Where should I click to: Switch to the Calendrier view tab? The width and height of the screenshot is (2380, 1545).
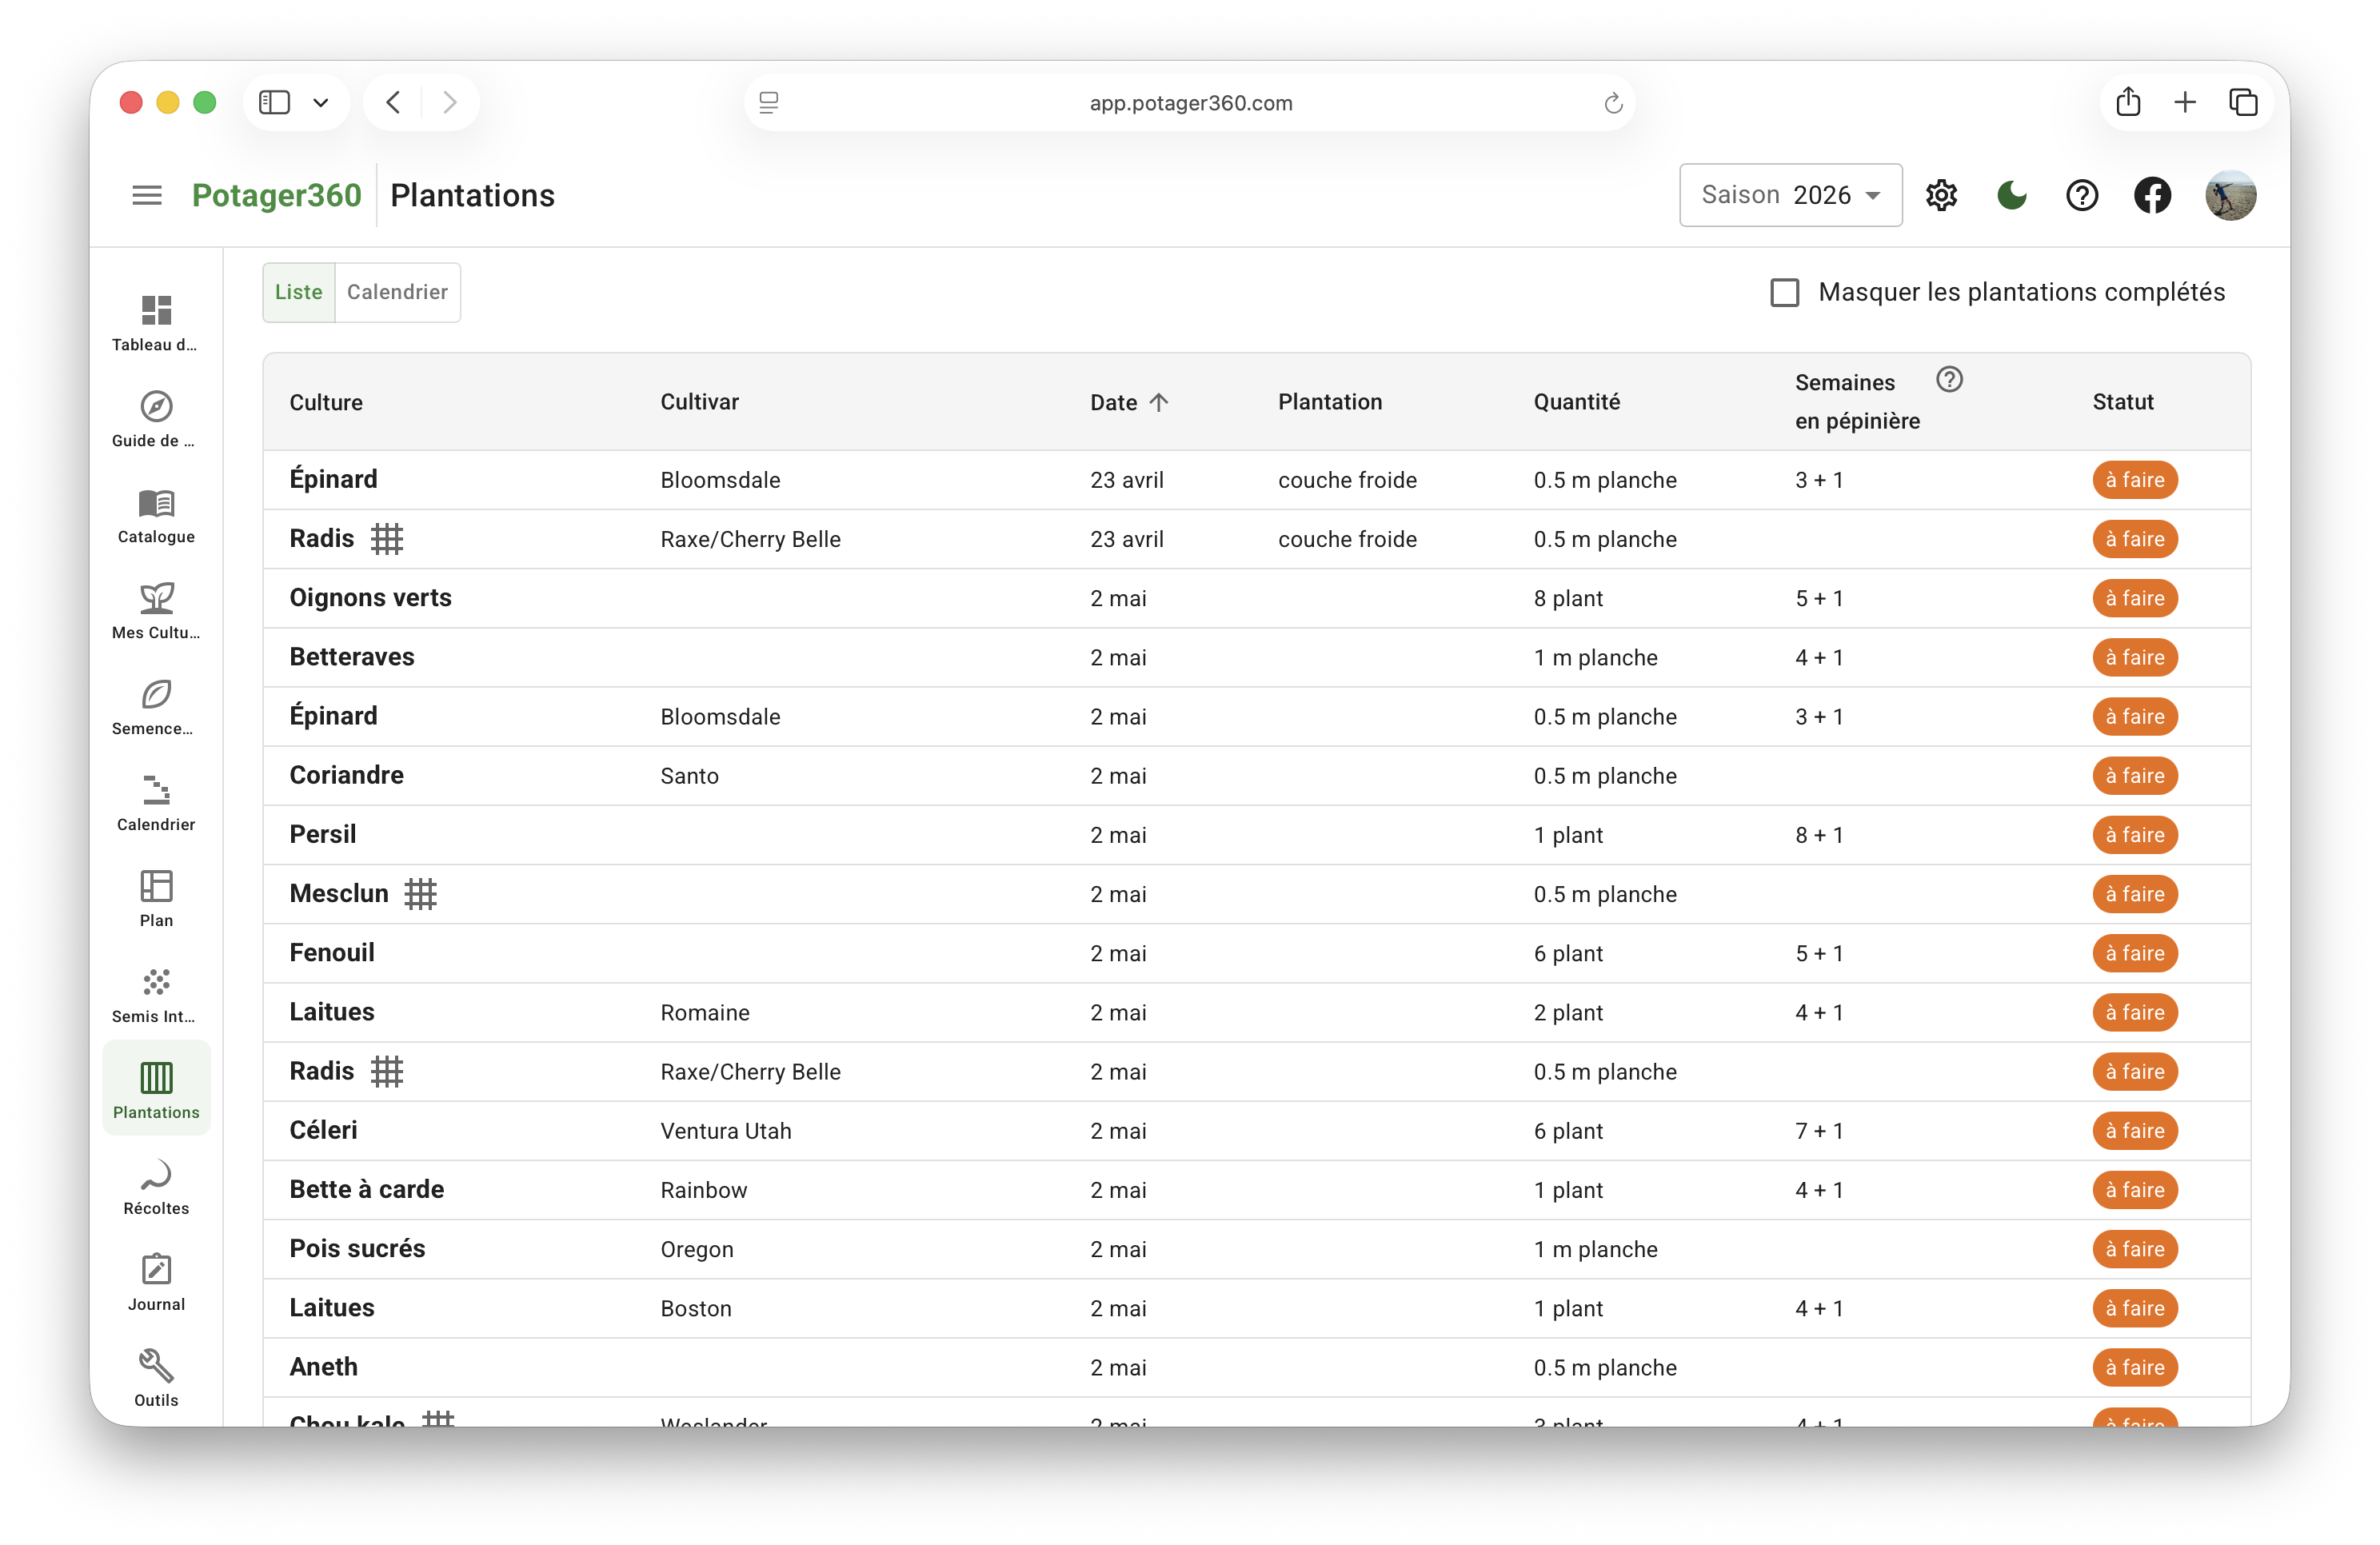pyautogui.click(x=397, y=292)
